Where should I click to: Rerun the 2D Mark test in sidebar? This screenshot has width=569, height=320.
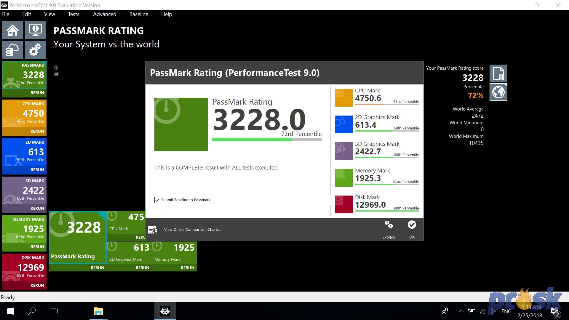tap(37, 170)
